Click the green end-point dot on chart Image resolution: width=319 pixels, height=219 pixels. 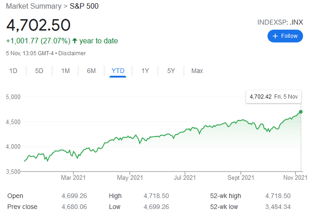pyautogui.click(x=301, y=112)
